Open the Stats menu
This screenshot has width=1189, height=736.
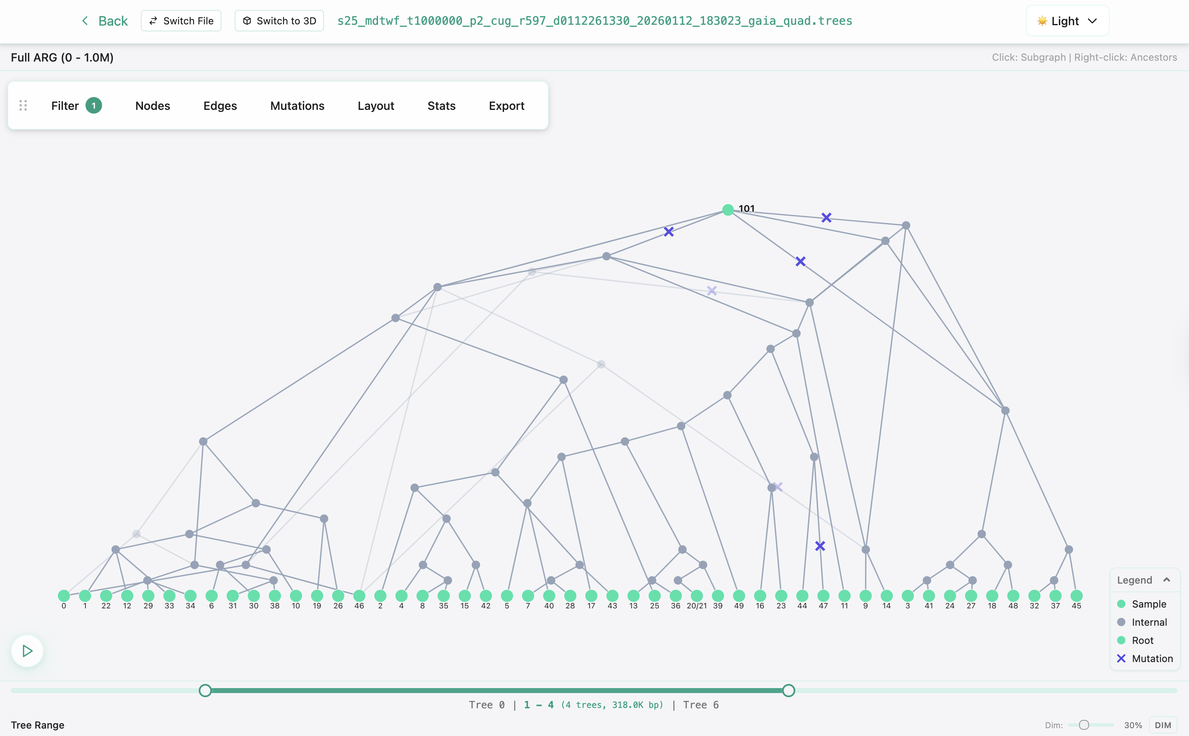point(441,106)
